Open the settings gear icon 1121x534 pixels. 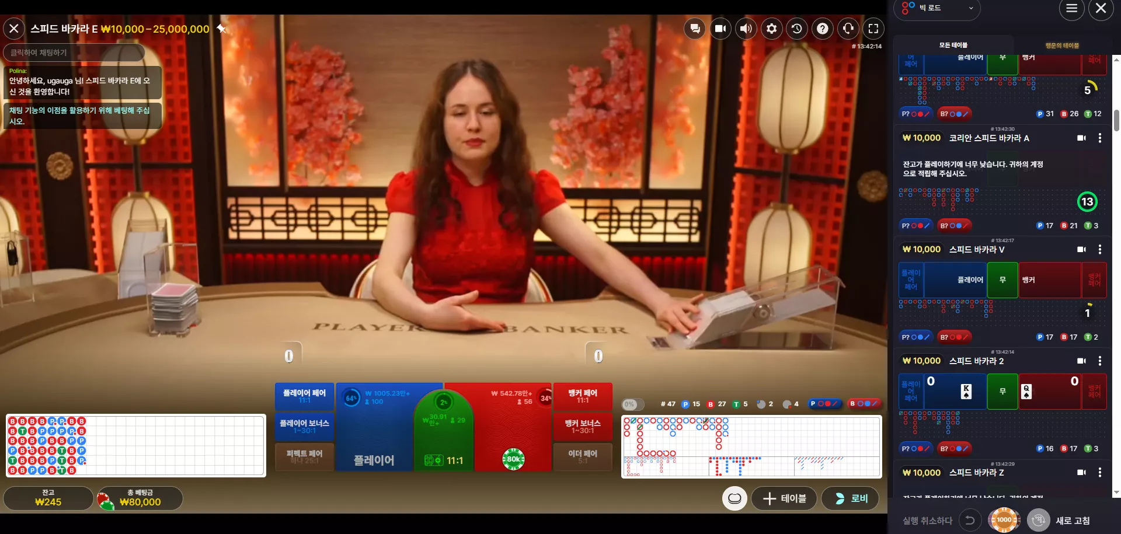click(772, 28)
